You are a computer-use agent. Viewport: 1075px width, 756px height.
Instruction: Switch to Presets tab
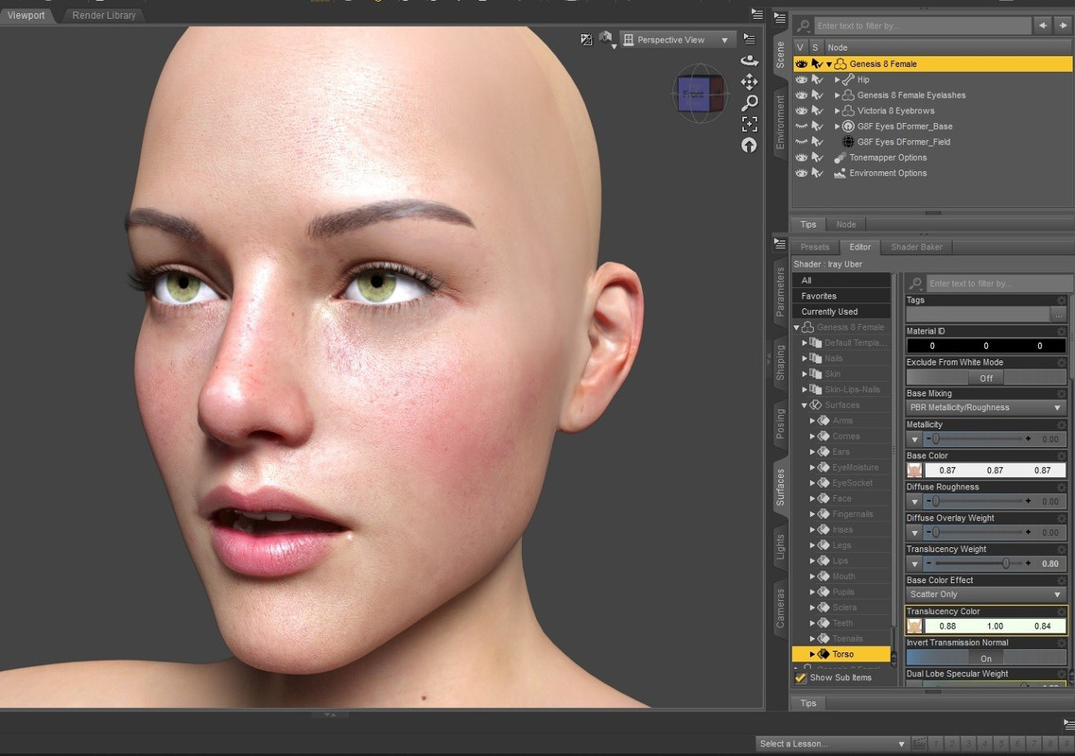point(814,247)
